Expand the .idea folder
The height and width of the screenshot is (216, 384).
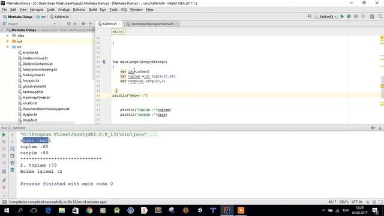8,35
